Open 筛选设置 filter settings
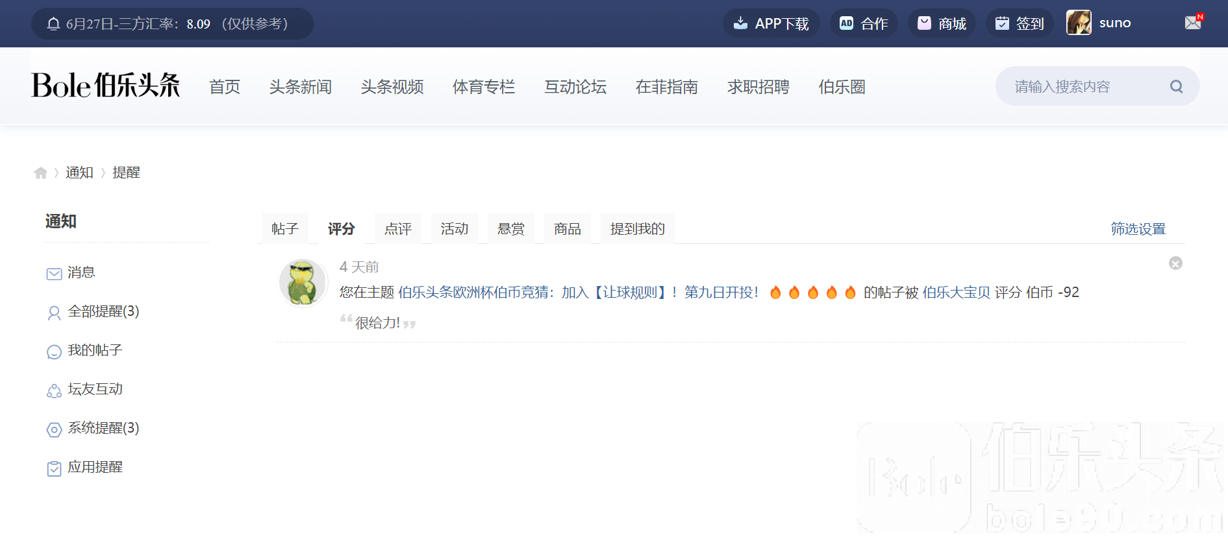This screenshot has width=1228, height=537. coord(1138,229)
